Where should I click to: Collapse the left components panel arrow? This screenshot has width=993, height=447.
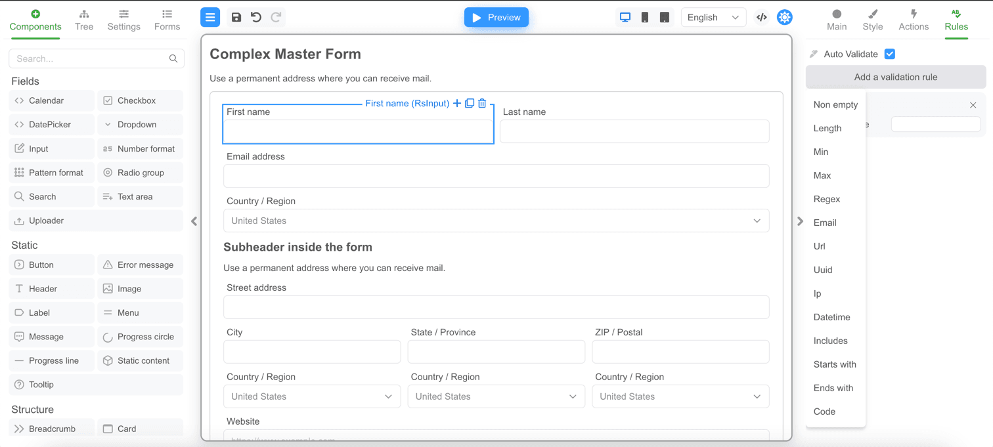click(194, 221)
